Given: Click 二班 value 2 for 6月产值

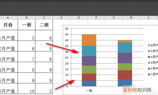Looking at the screenshot, I should 44,89.
